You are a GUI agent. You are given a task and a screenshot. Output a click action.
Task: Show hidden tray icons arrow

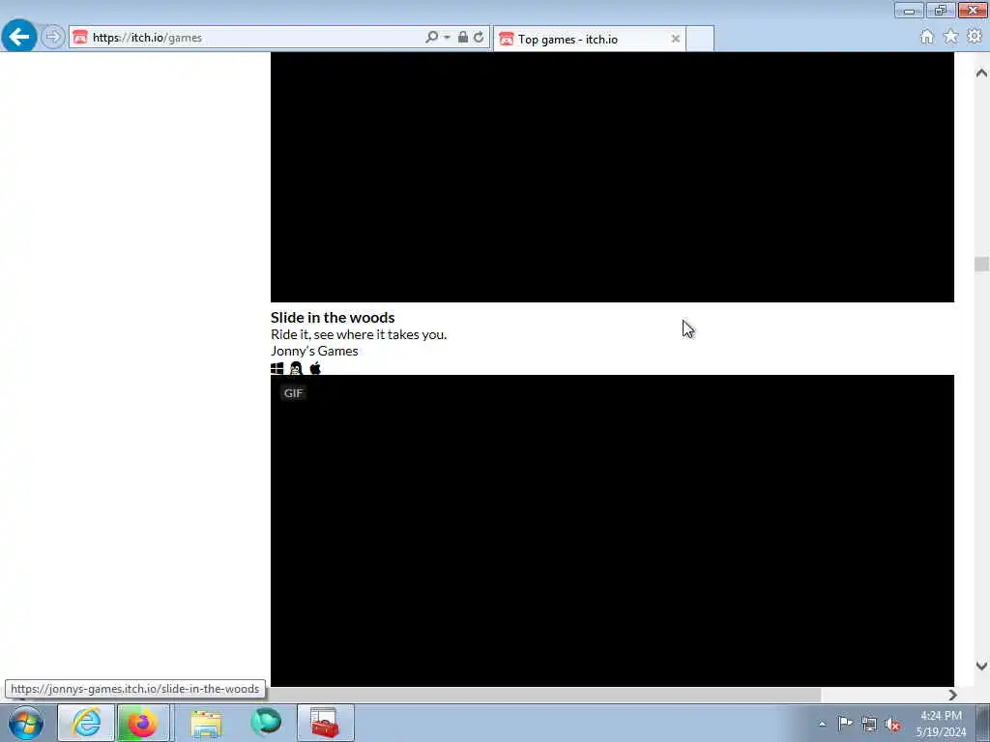[x=822, y=724]
